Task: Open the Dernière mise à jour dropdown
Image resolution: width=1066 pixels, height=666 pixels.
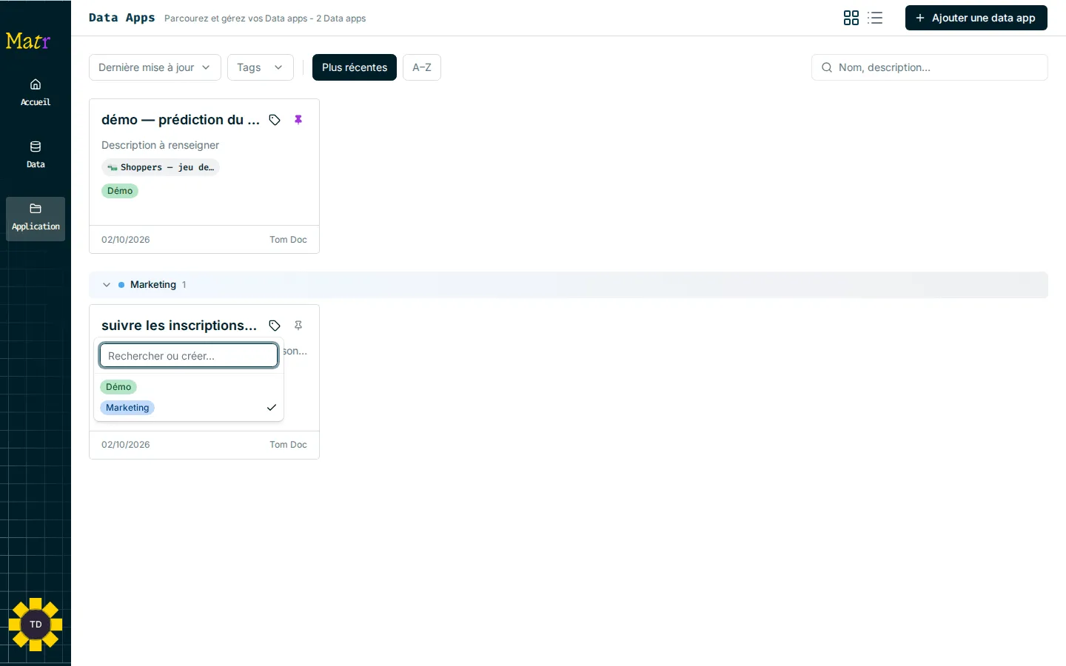Action: (155, 67)
